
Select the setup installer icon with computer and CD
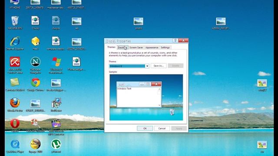pos(56,105)
